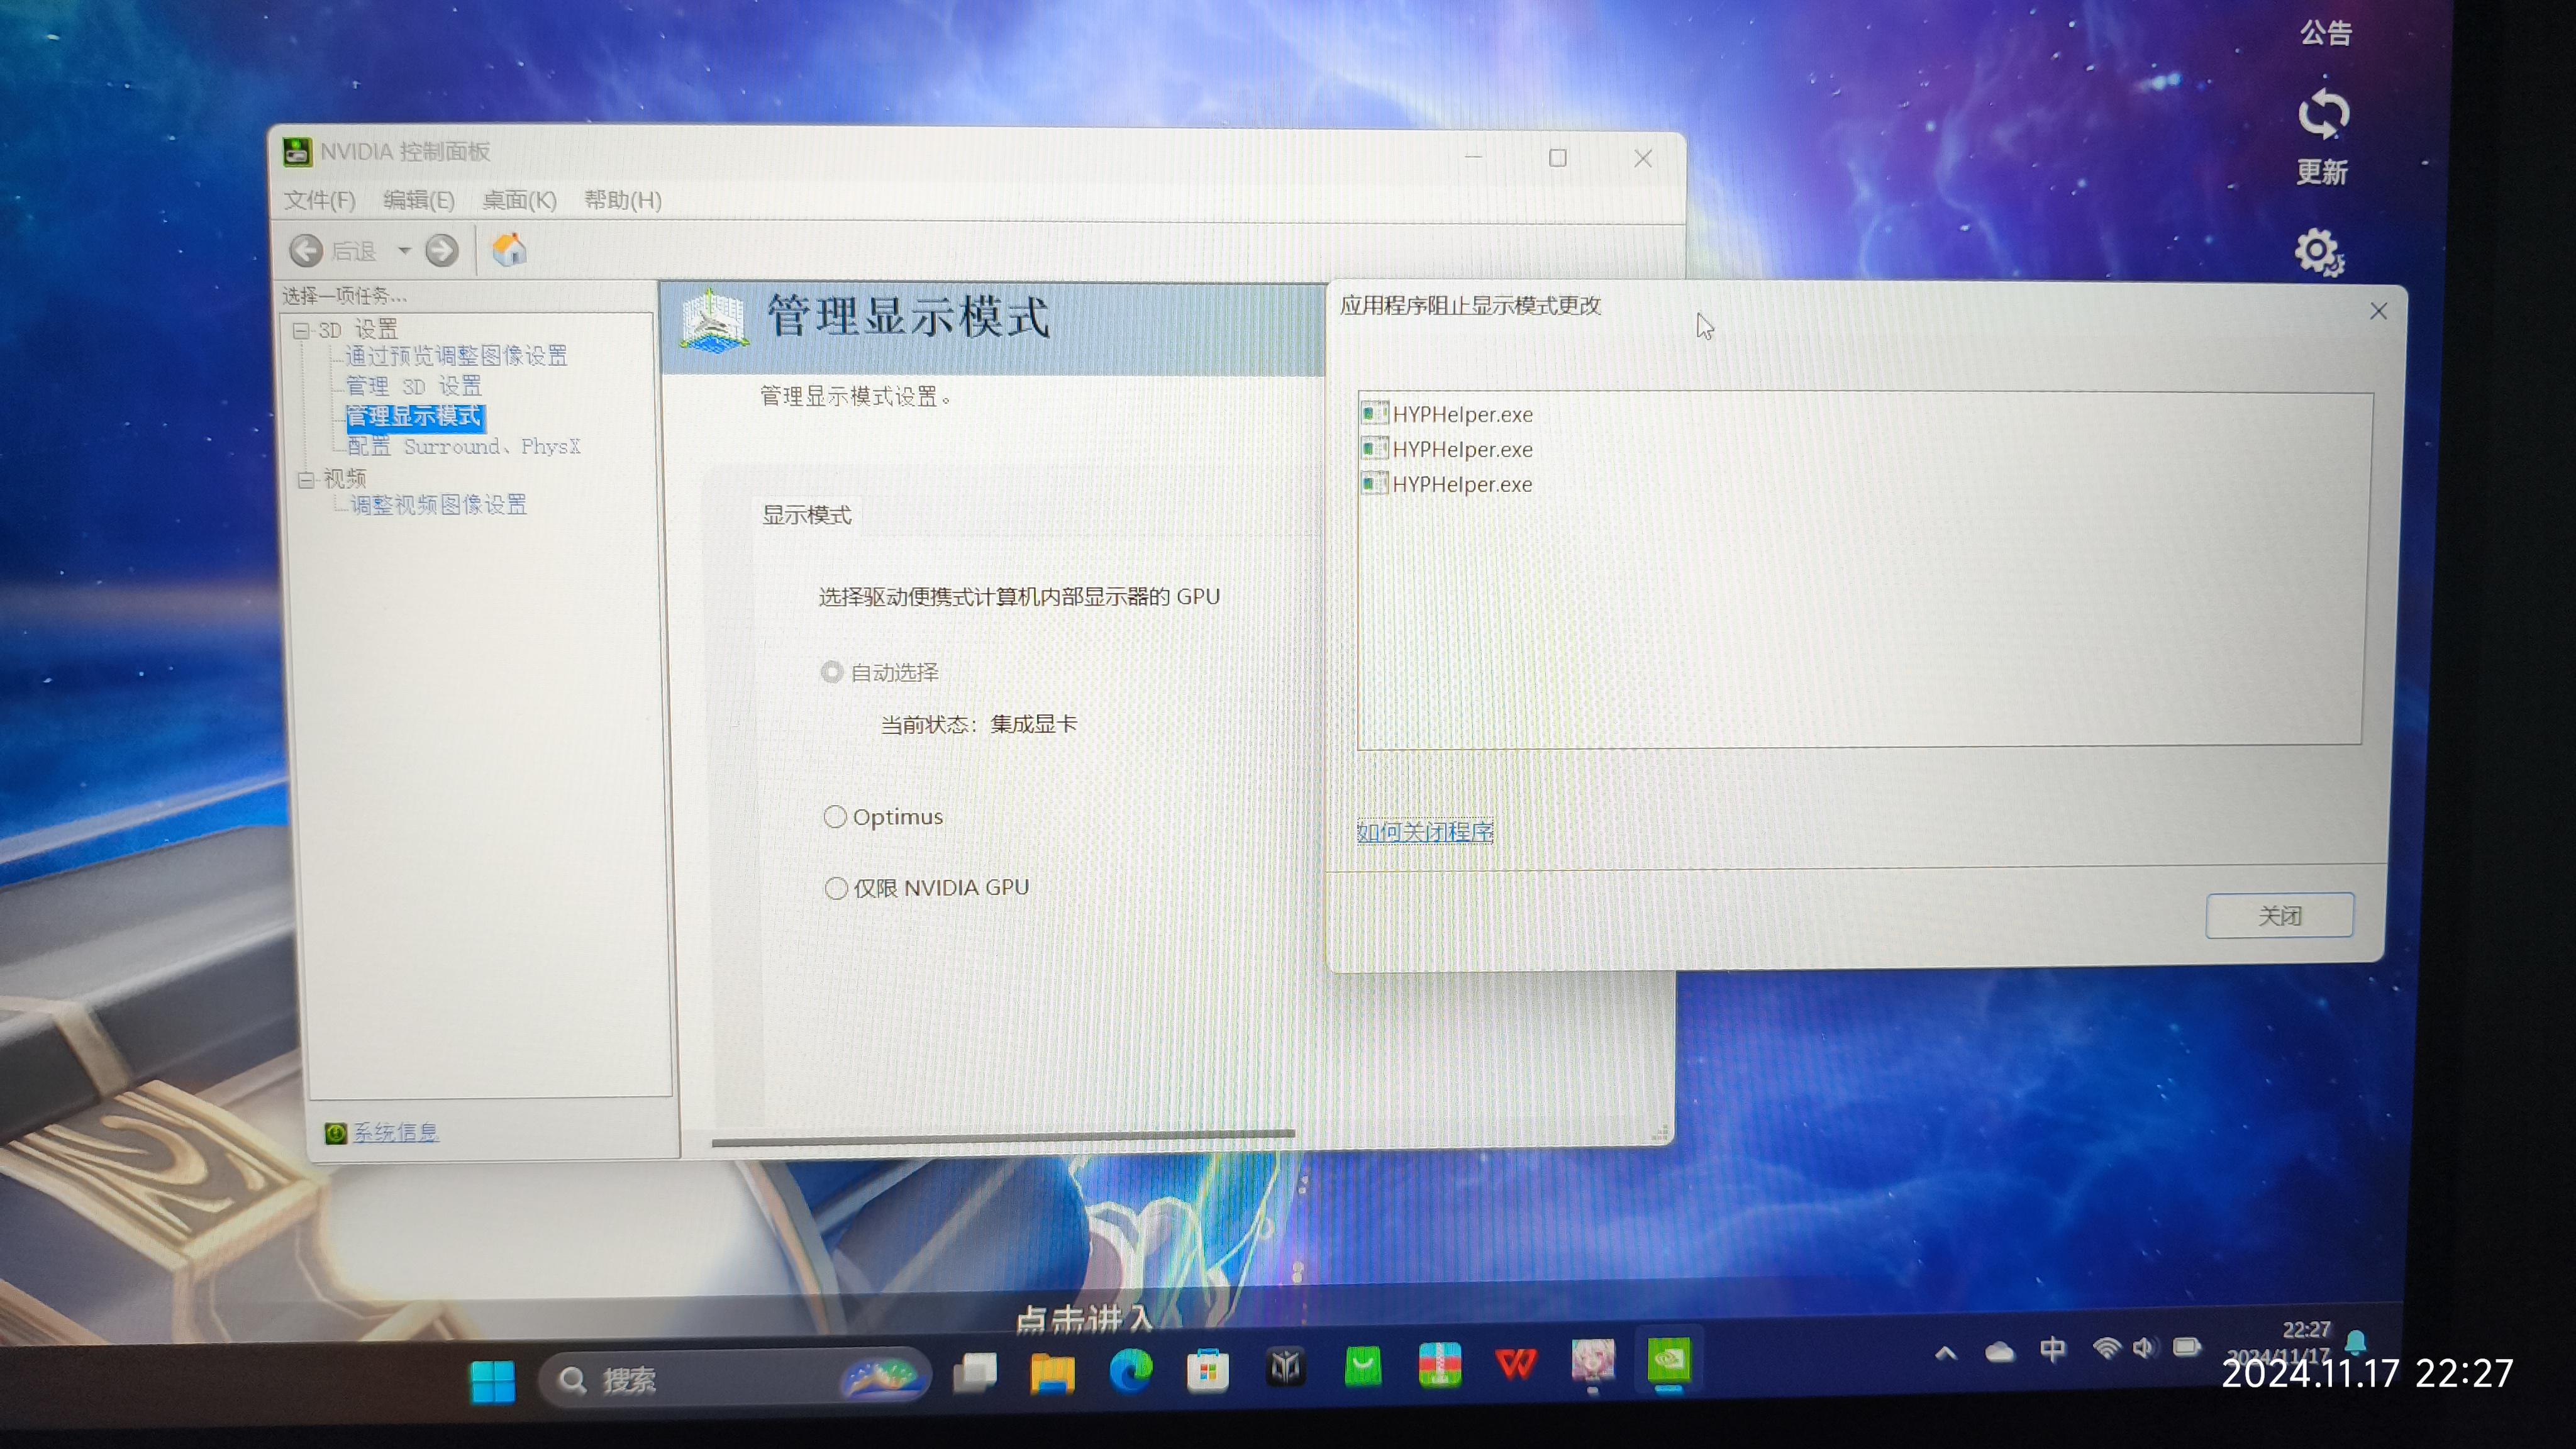
Task: Click the 关闭 button in the dialog
Action: (2280, 915)
